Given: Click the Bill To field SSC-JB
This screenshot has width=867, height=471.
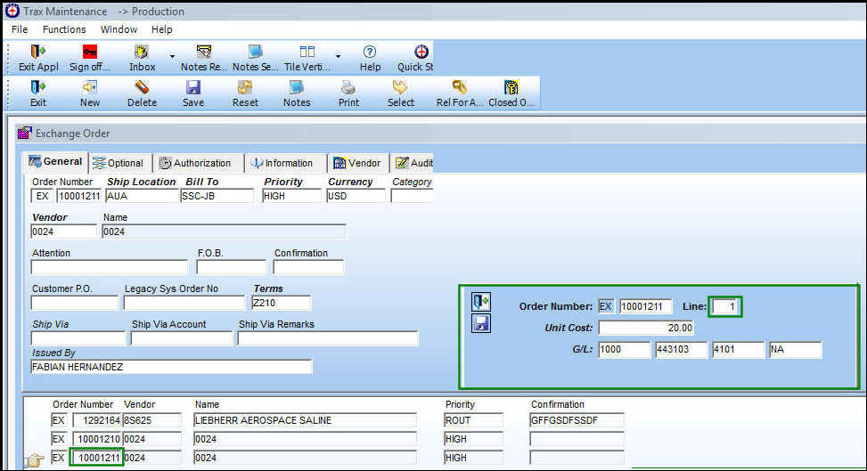Looking at the screenshot, I should pos(217,196).
